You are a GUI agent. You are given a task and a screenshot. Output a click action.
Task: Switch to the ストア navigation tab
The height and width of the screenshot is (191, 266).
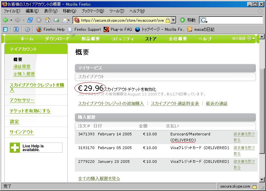click(151, 39)
